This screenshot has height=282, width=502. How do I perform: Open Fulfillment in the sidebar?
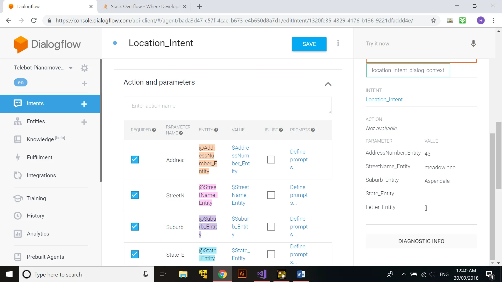[x=39, y=157]
